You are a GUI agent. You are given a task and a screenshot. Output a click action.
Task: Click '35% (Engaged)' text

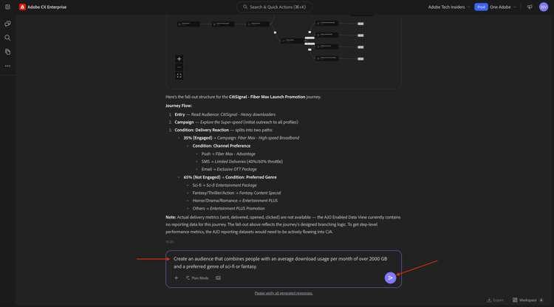click(197, 137)
